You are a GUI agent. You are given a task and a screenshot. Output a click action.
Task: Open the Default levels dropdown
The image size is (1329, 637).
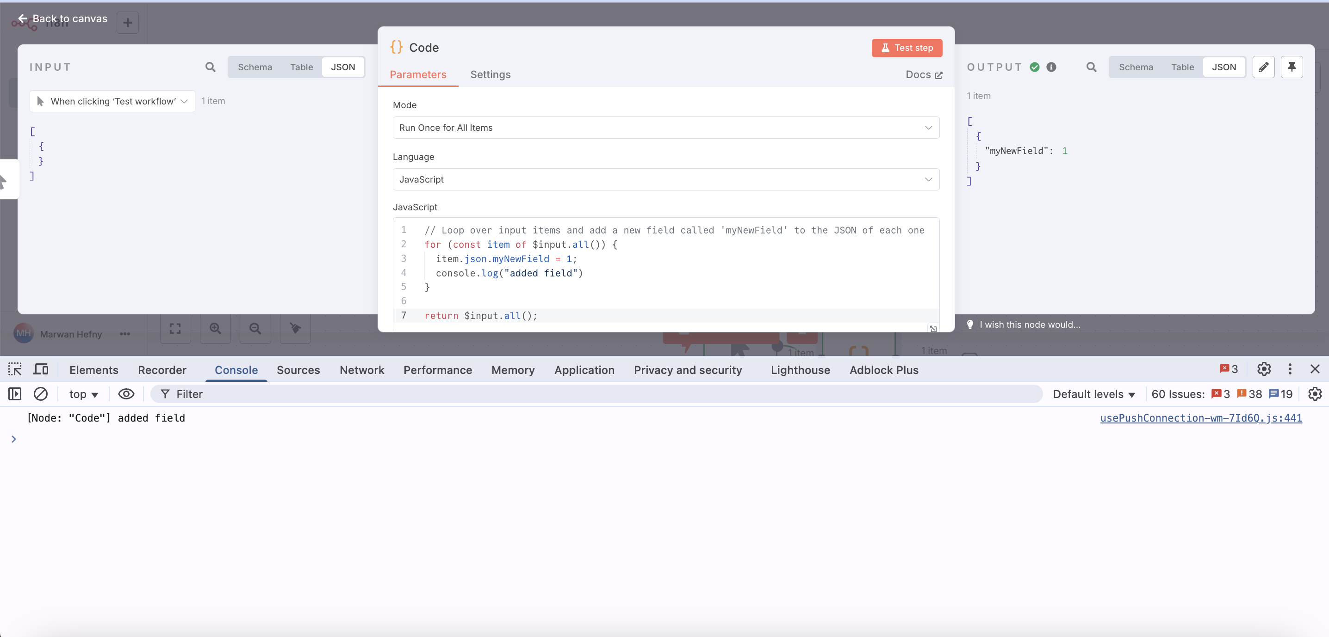point(1094,394)
